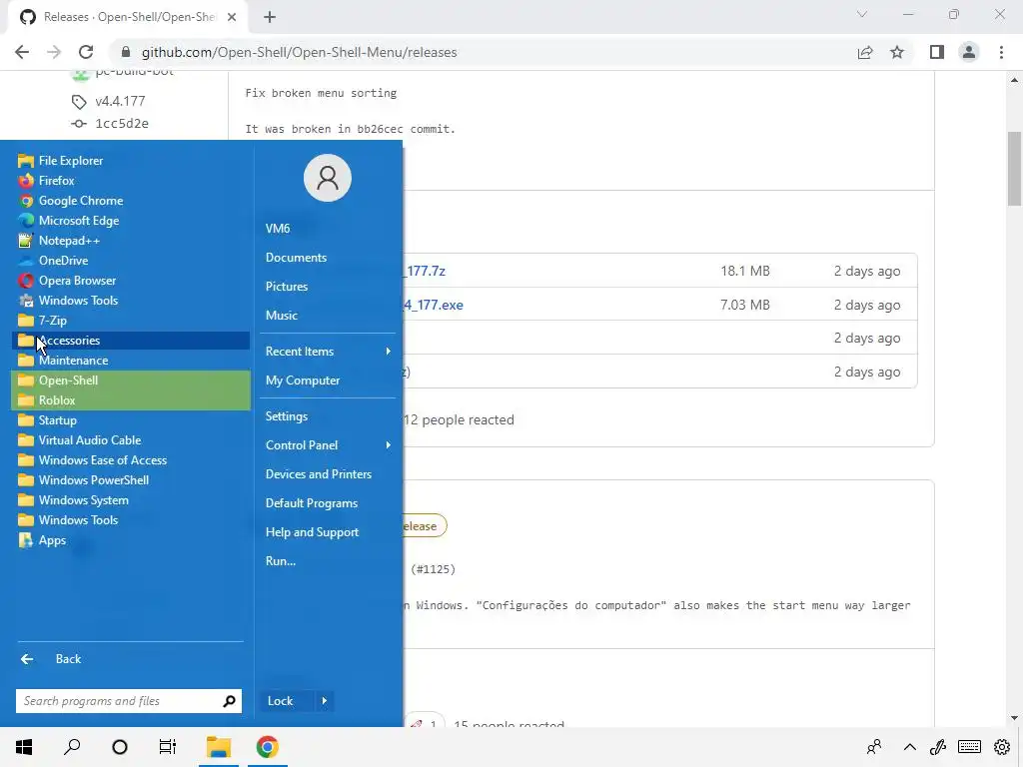Reload the GitHub releases page

click(86, 52)
